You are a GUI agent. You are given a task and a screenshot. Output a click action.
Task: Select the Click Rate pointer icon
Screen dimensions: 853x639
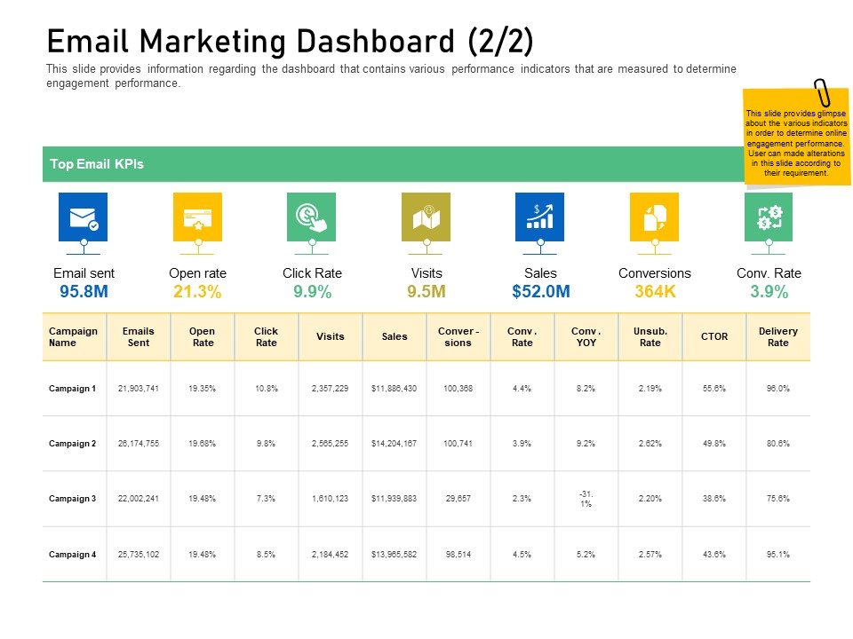pos(311,217)
